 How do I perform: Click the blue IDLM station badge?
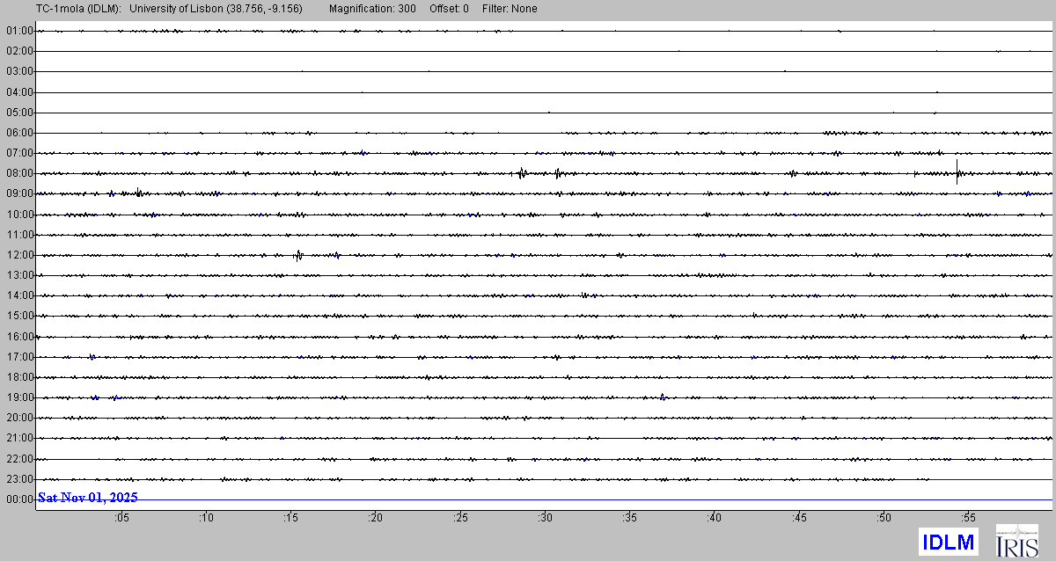pyautogui.click(x=948, y=542)
